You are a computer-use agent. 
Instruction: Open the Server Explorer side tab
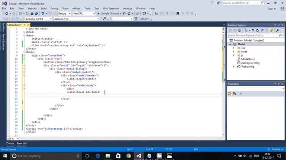(x=3, y=42)
